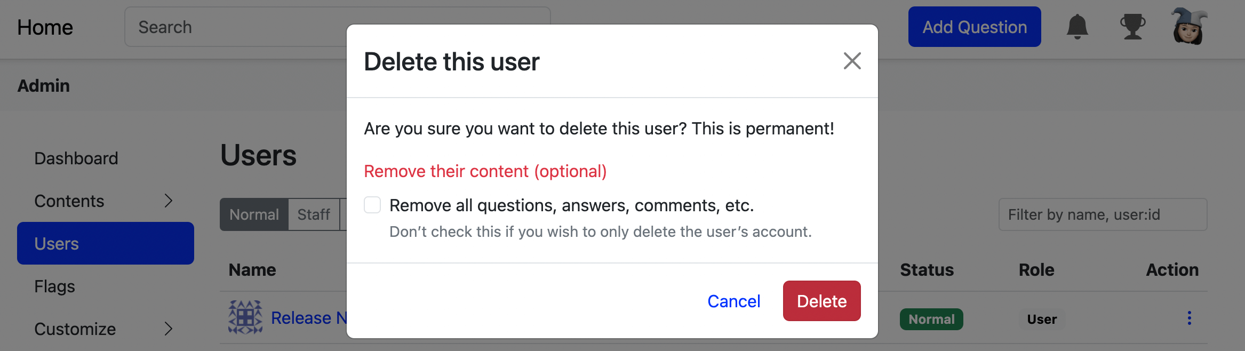Select the Normal user filter
Viewport: 1245px width, 351px height.
click(254, 214)
